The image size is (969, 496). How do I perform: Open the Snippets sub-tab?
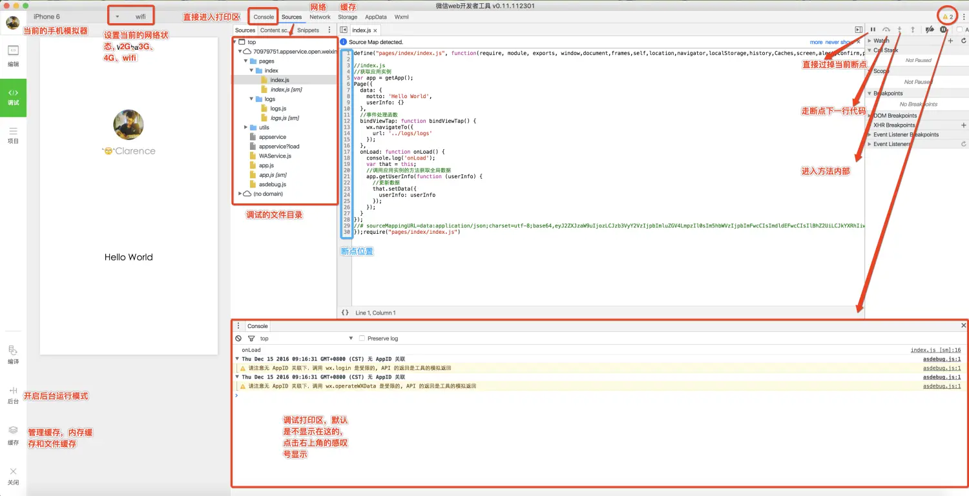coord(308,30)
